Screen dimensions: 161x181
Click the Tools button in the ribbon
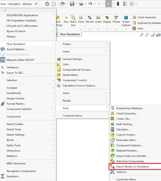pos(138,28)
